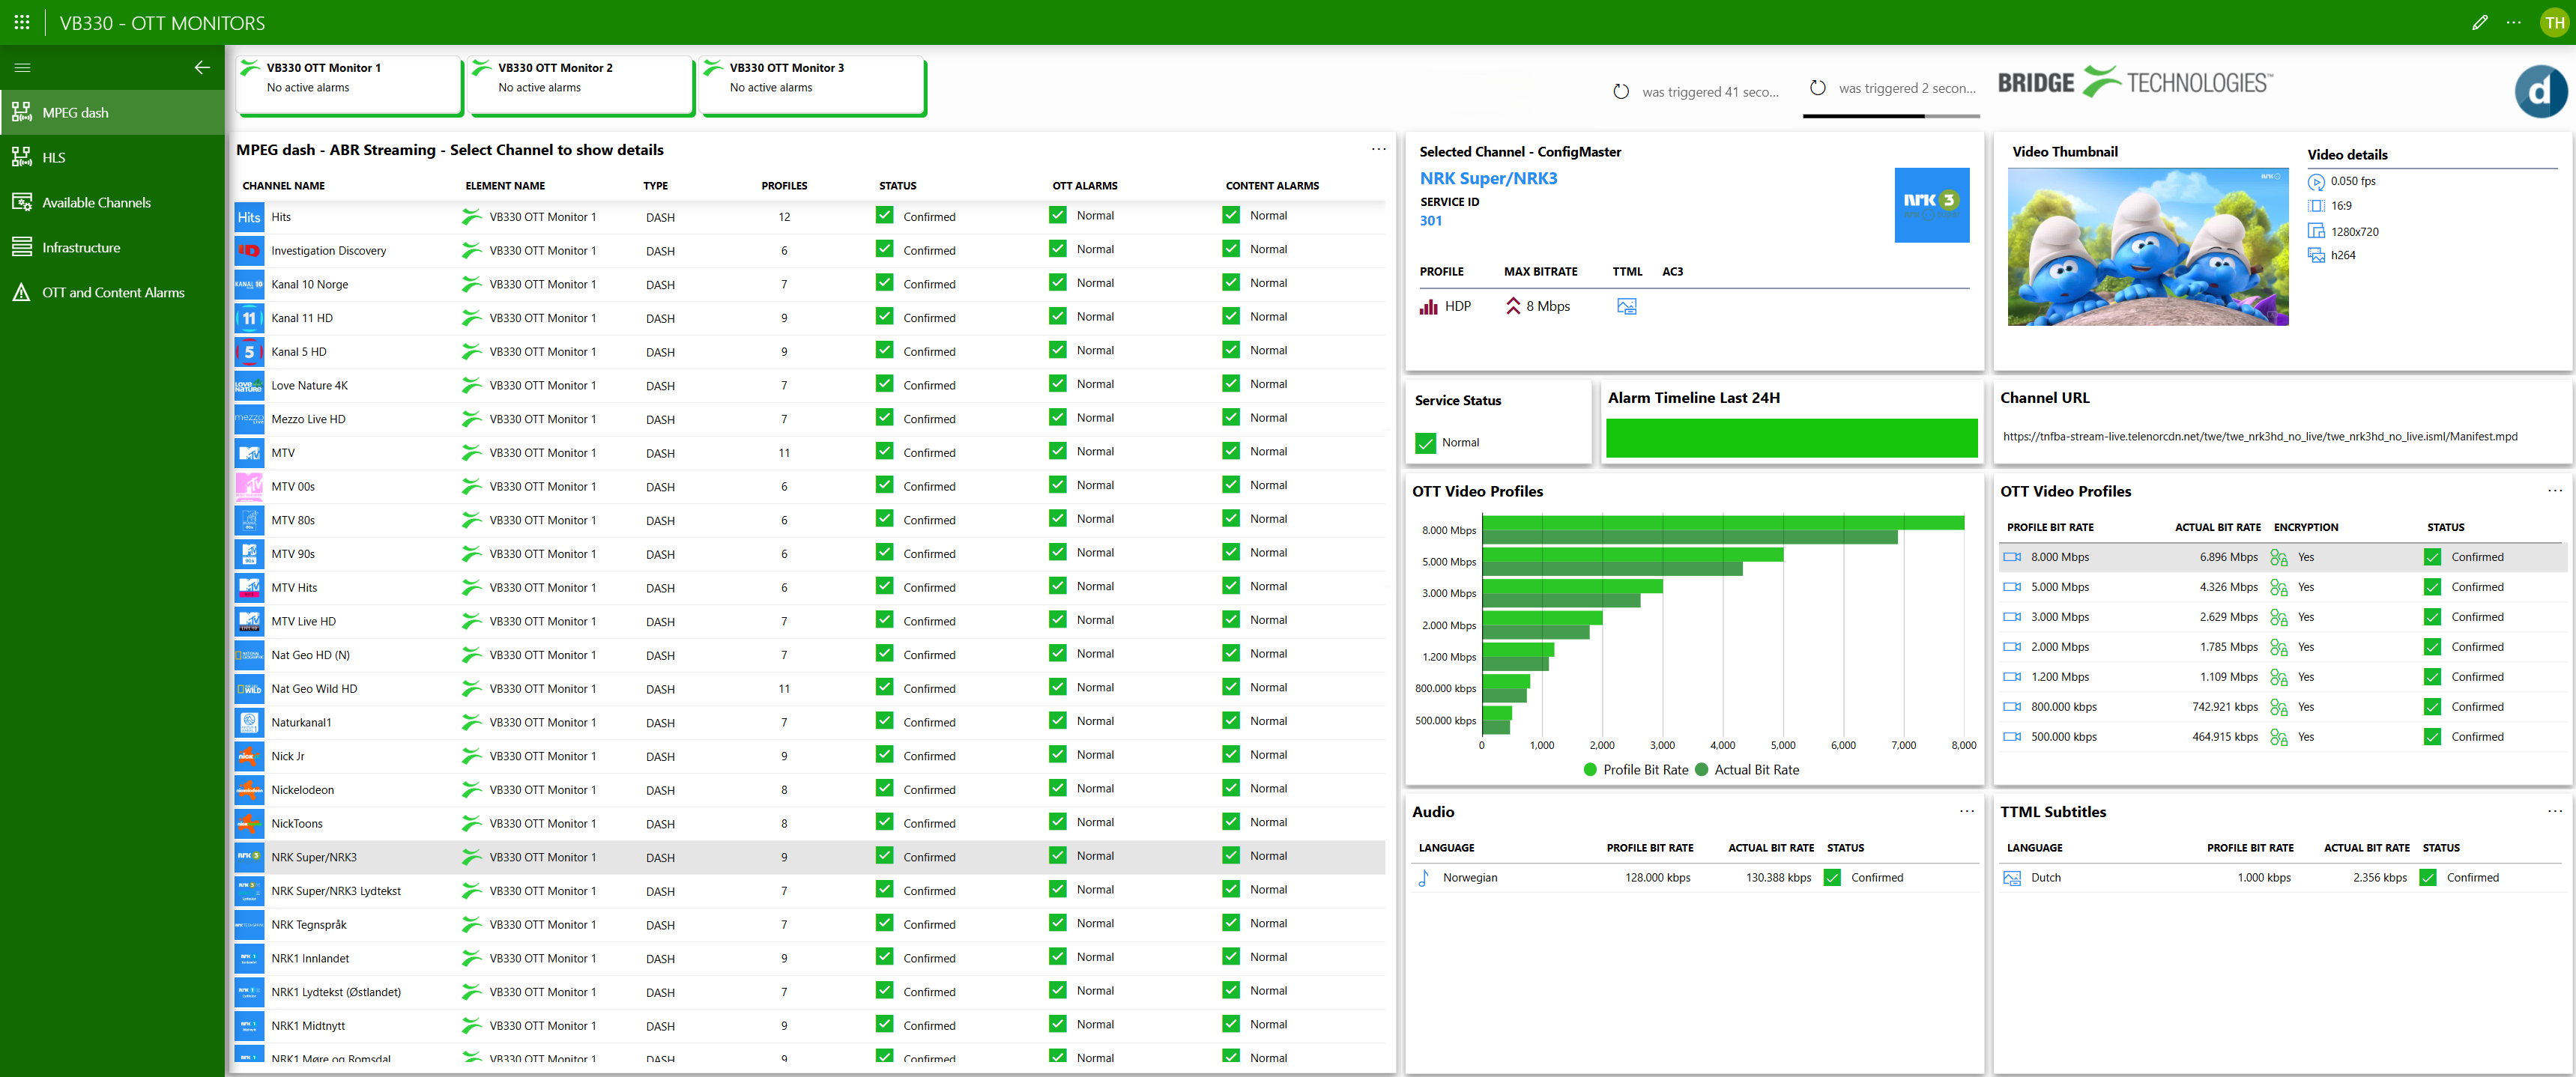The width and height of the screenshot is (2576, 1077).
Task: Click Confirmed checkbox for 3.000 Mbps profile
Action: pos(2432,617)
